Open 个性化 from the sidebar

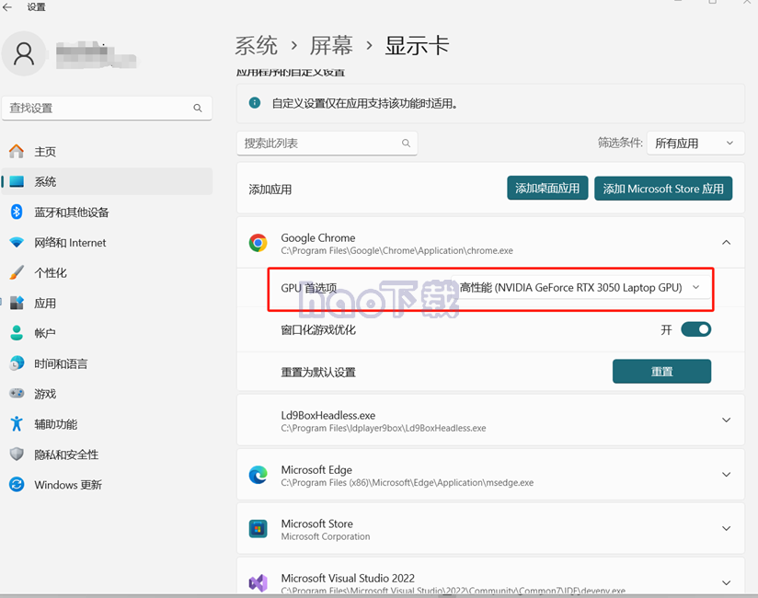(60, 273)
